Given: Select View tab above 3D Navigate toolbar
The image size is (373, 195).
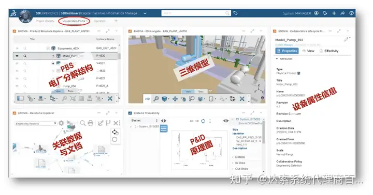Looking at the screenshot, I should click(x=188, y=91).
